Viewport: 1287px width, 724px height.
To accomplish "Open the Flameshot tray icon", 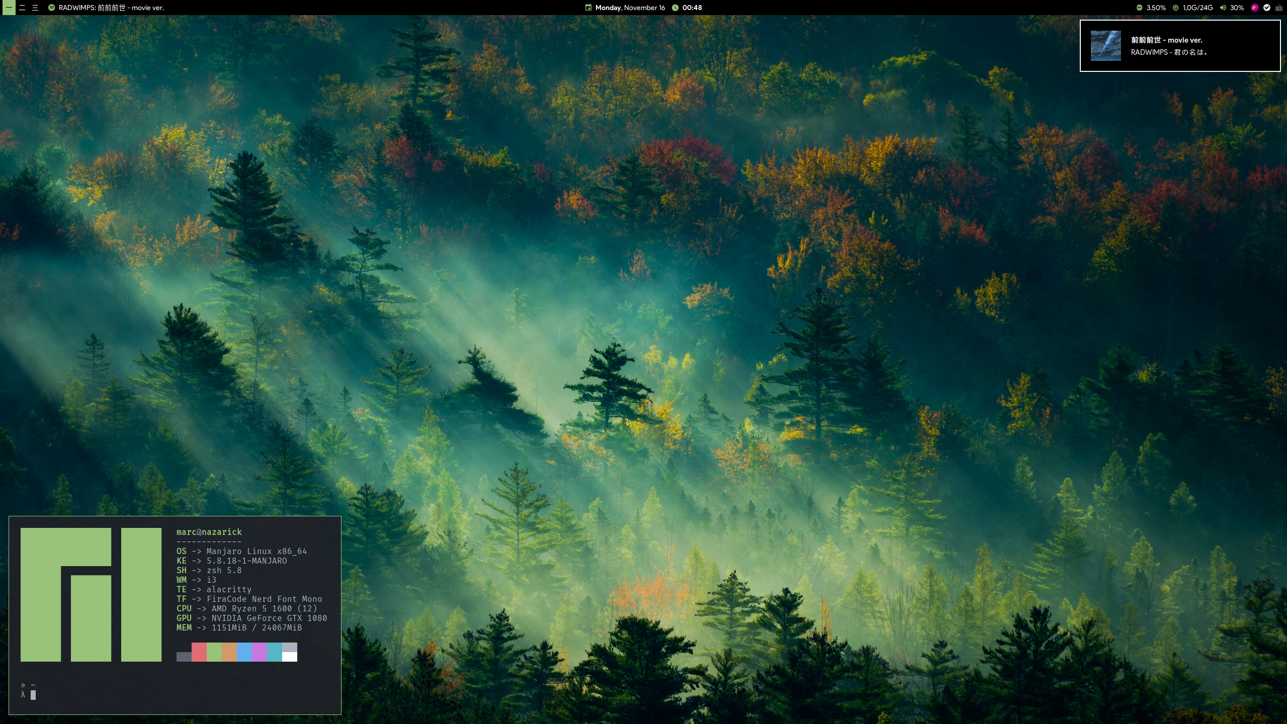I will click(1254, 8).
